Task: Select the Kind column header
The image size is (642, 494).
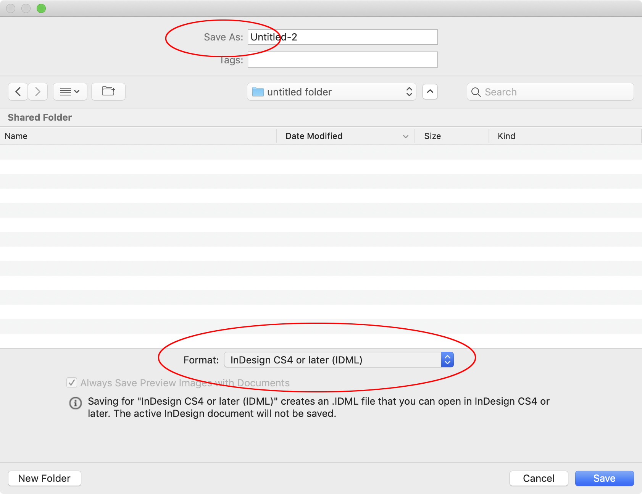Action: point(506,136)
